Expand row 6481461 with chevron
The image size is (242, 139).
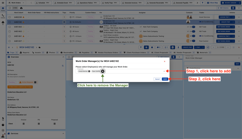pos(239,36)
